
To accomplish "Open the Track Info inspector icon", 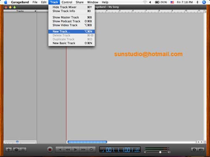I will pos(194,150).
